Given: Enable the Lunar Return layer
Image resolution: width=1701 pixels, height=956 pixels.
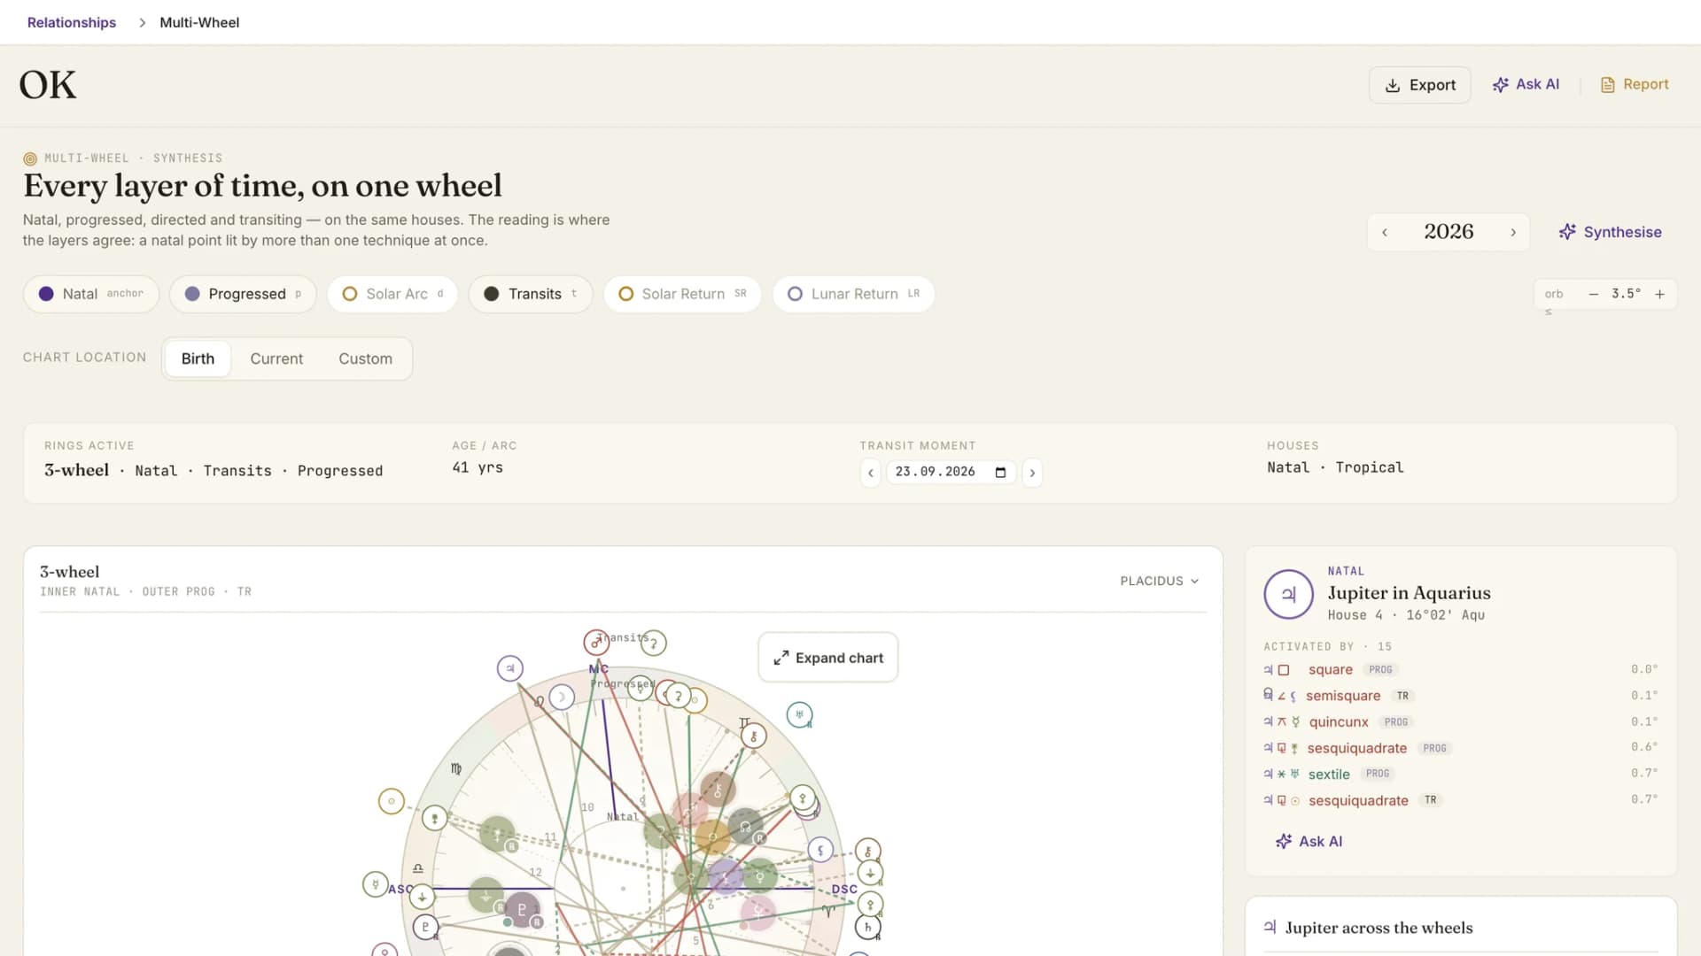Looking at the screenshot, I should 854,294.
